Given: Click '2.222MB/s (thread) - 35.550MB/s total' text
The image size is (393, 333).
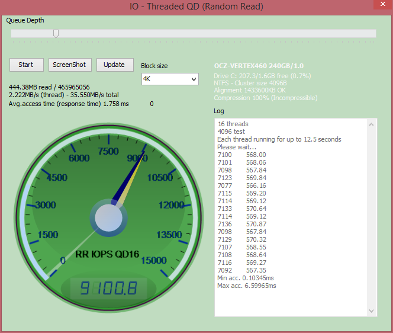Looking at the screenshot, I should pos(64,95).
